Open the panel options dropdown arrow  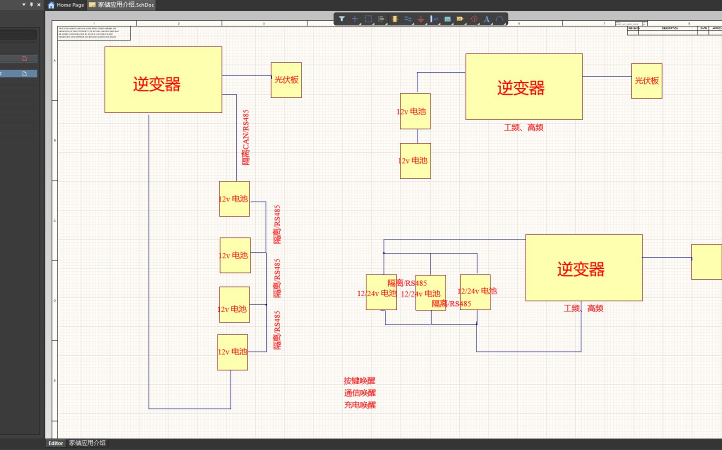tap(24, 5)
